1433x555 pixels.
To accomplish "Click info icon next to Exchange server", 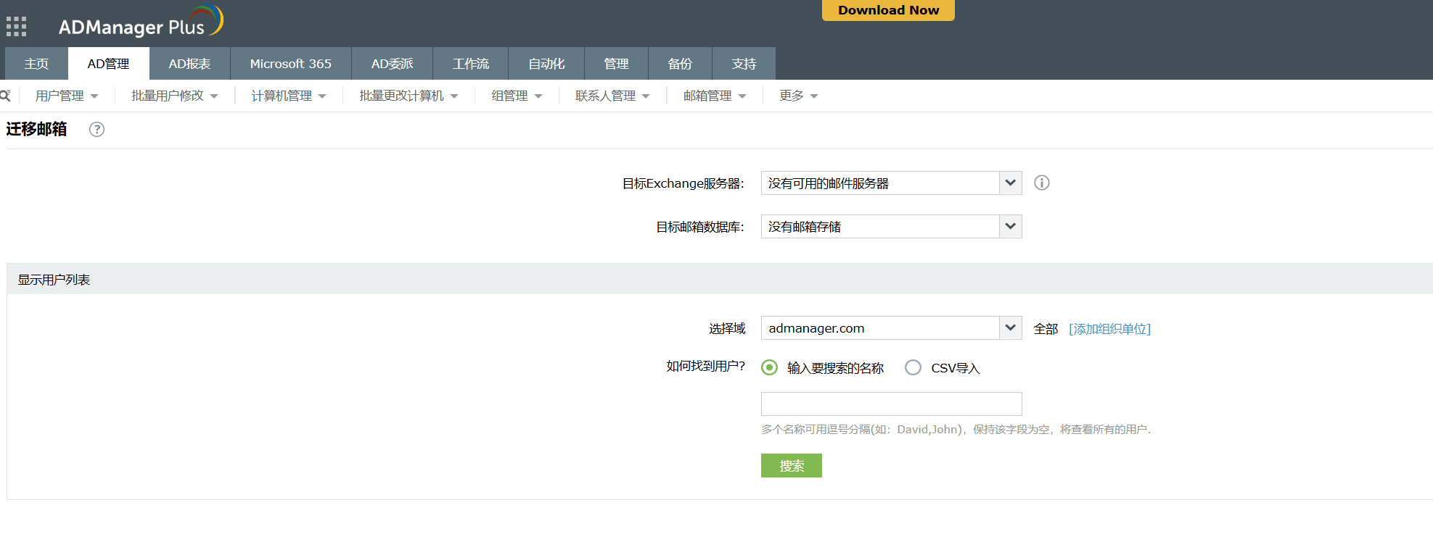I will click(1041, 183).
